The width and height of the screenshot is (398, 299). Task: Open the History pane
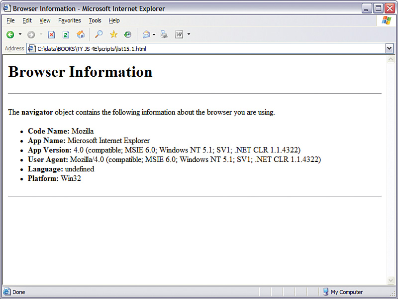[128, 34]
